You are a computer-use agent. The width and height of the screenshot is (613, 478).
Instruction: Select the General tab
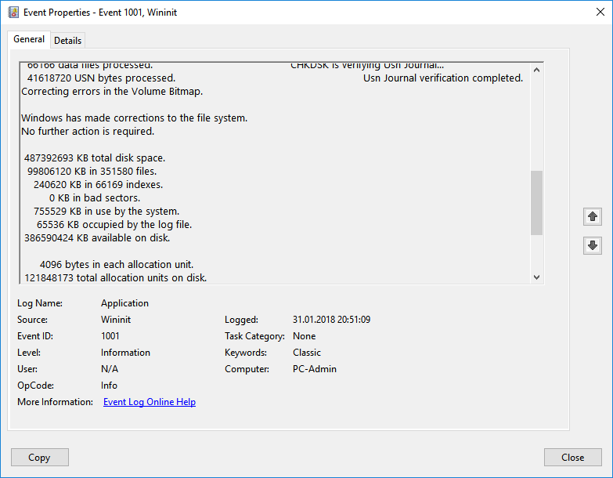(x=29, y=40)
